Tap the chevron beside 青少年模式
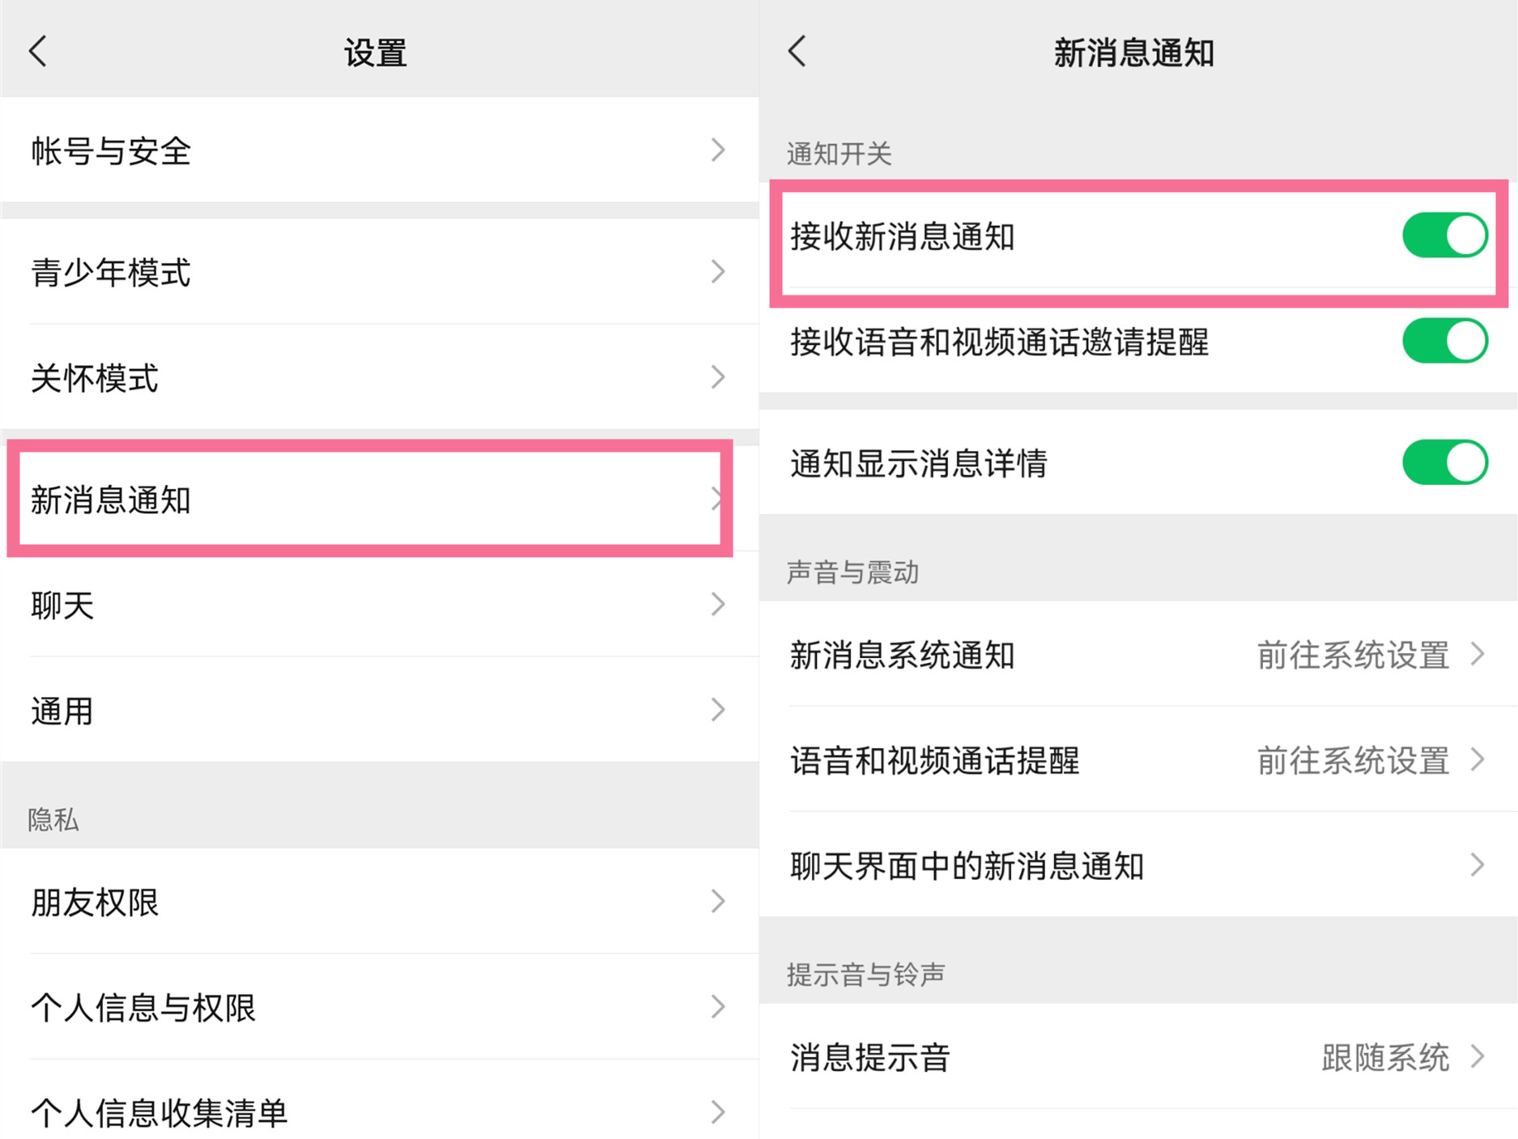 pos(717,273)
